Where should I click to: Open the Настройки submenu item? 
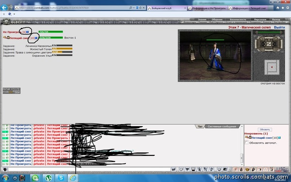pos(279,22)
